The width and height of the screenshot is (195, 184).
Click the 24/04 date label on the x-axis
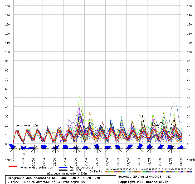point(76,160)
